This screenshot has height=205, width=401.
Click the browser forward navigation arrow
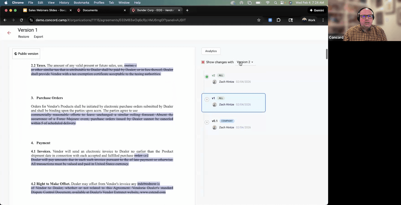(13, 20)
